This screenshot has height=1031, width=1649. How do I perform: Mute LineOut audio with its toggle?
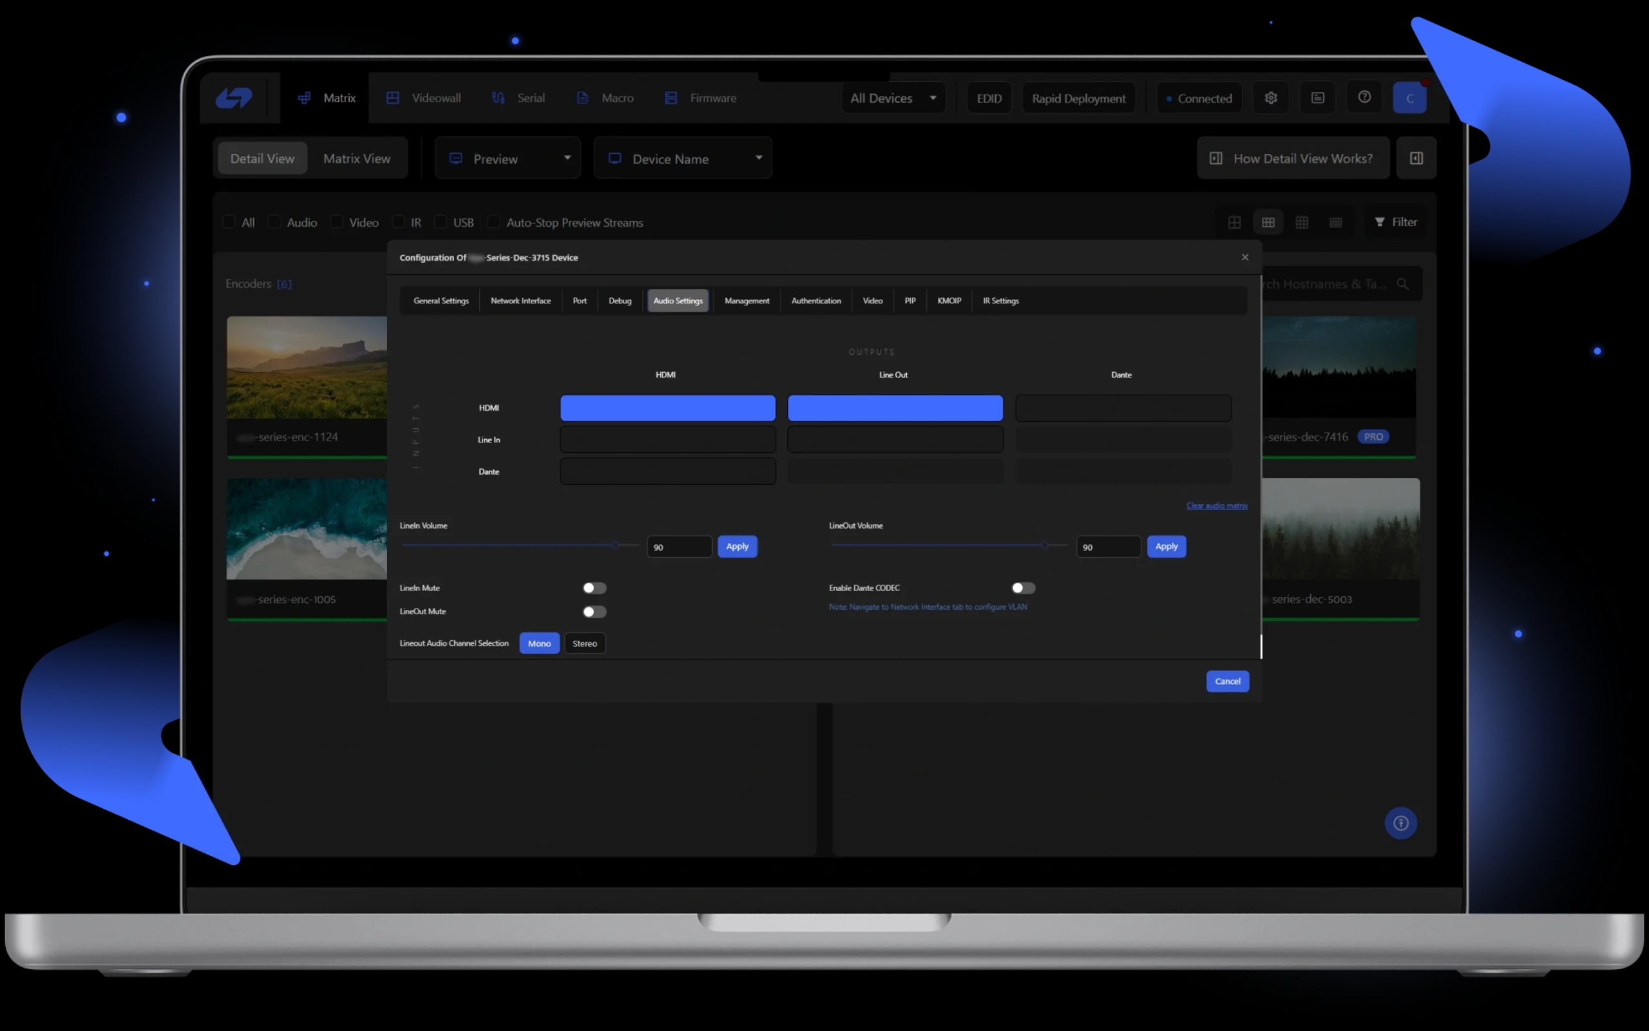tap(594, 612)
